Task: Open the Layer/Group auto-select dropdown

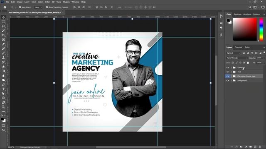Action: coord(38,7)
